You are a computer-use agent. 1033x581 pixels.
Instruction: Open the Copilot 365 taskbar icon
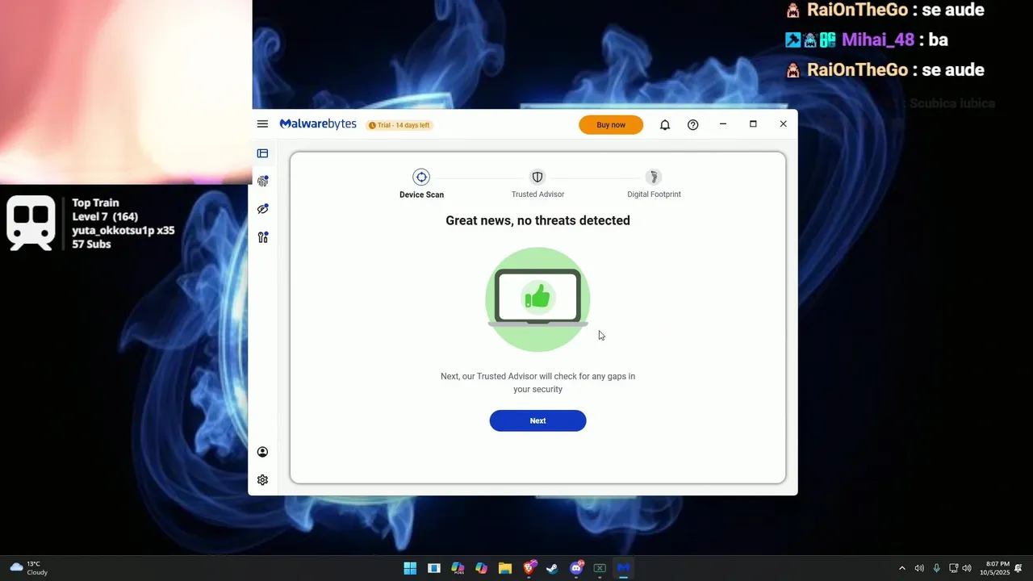[x=458, y=568]
